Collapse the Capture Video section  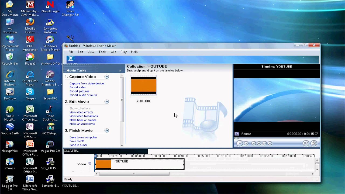(x=107, y=77)
